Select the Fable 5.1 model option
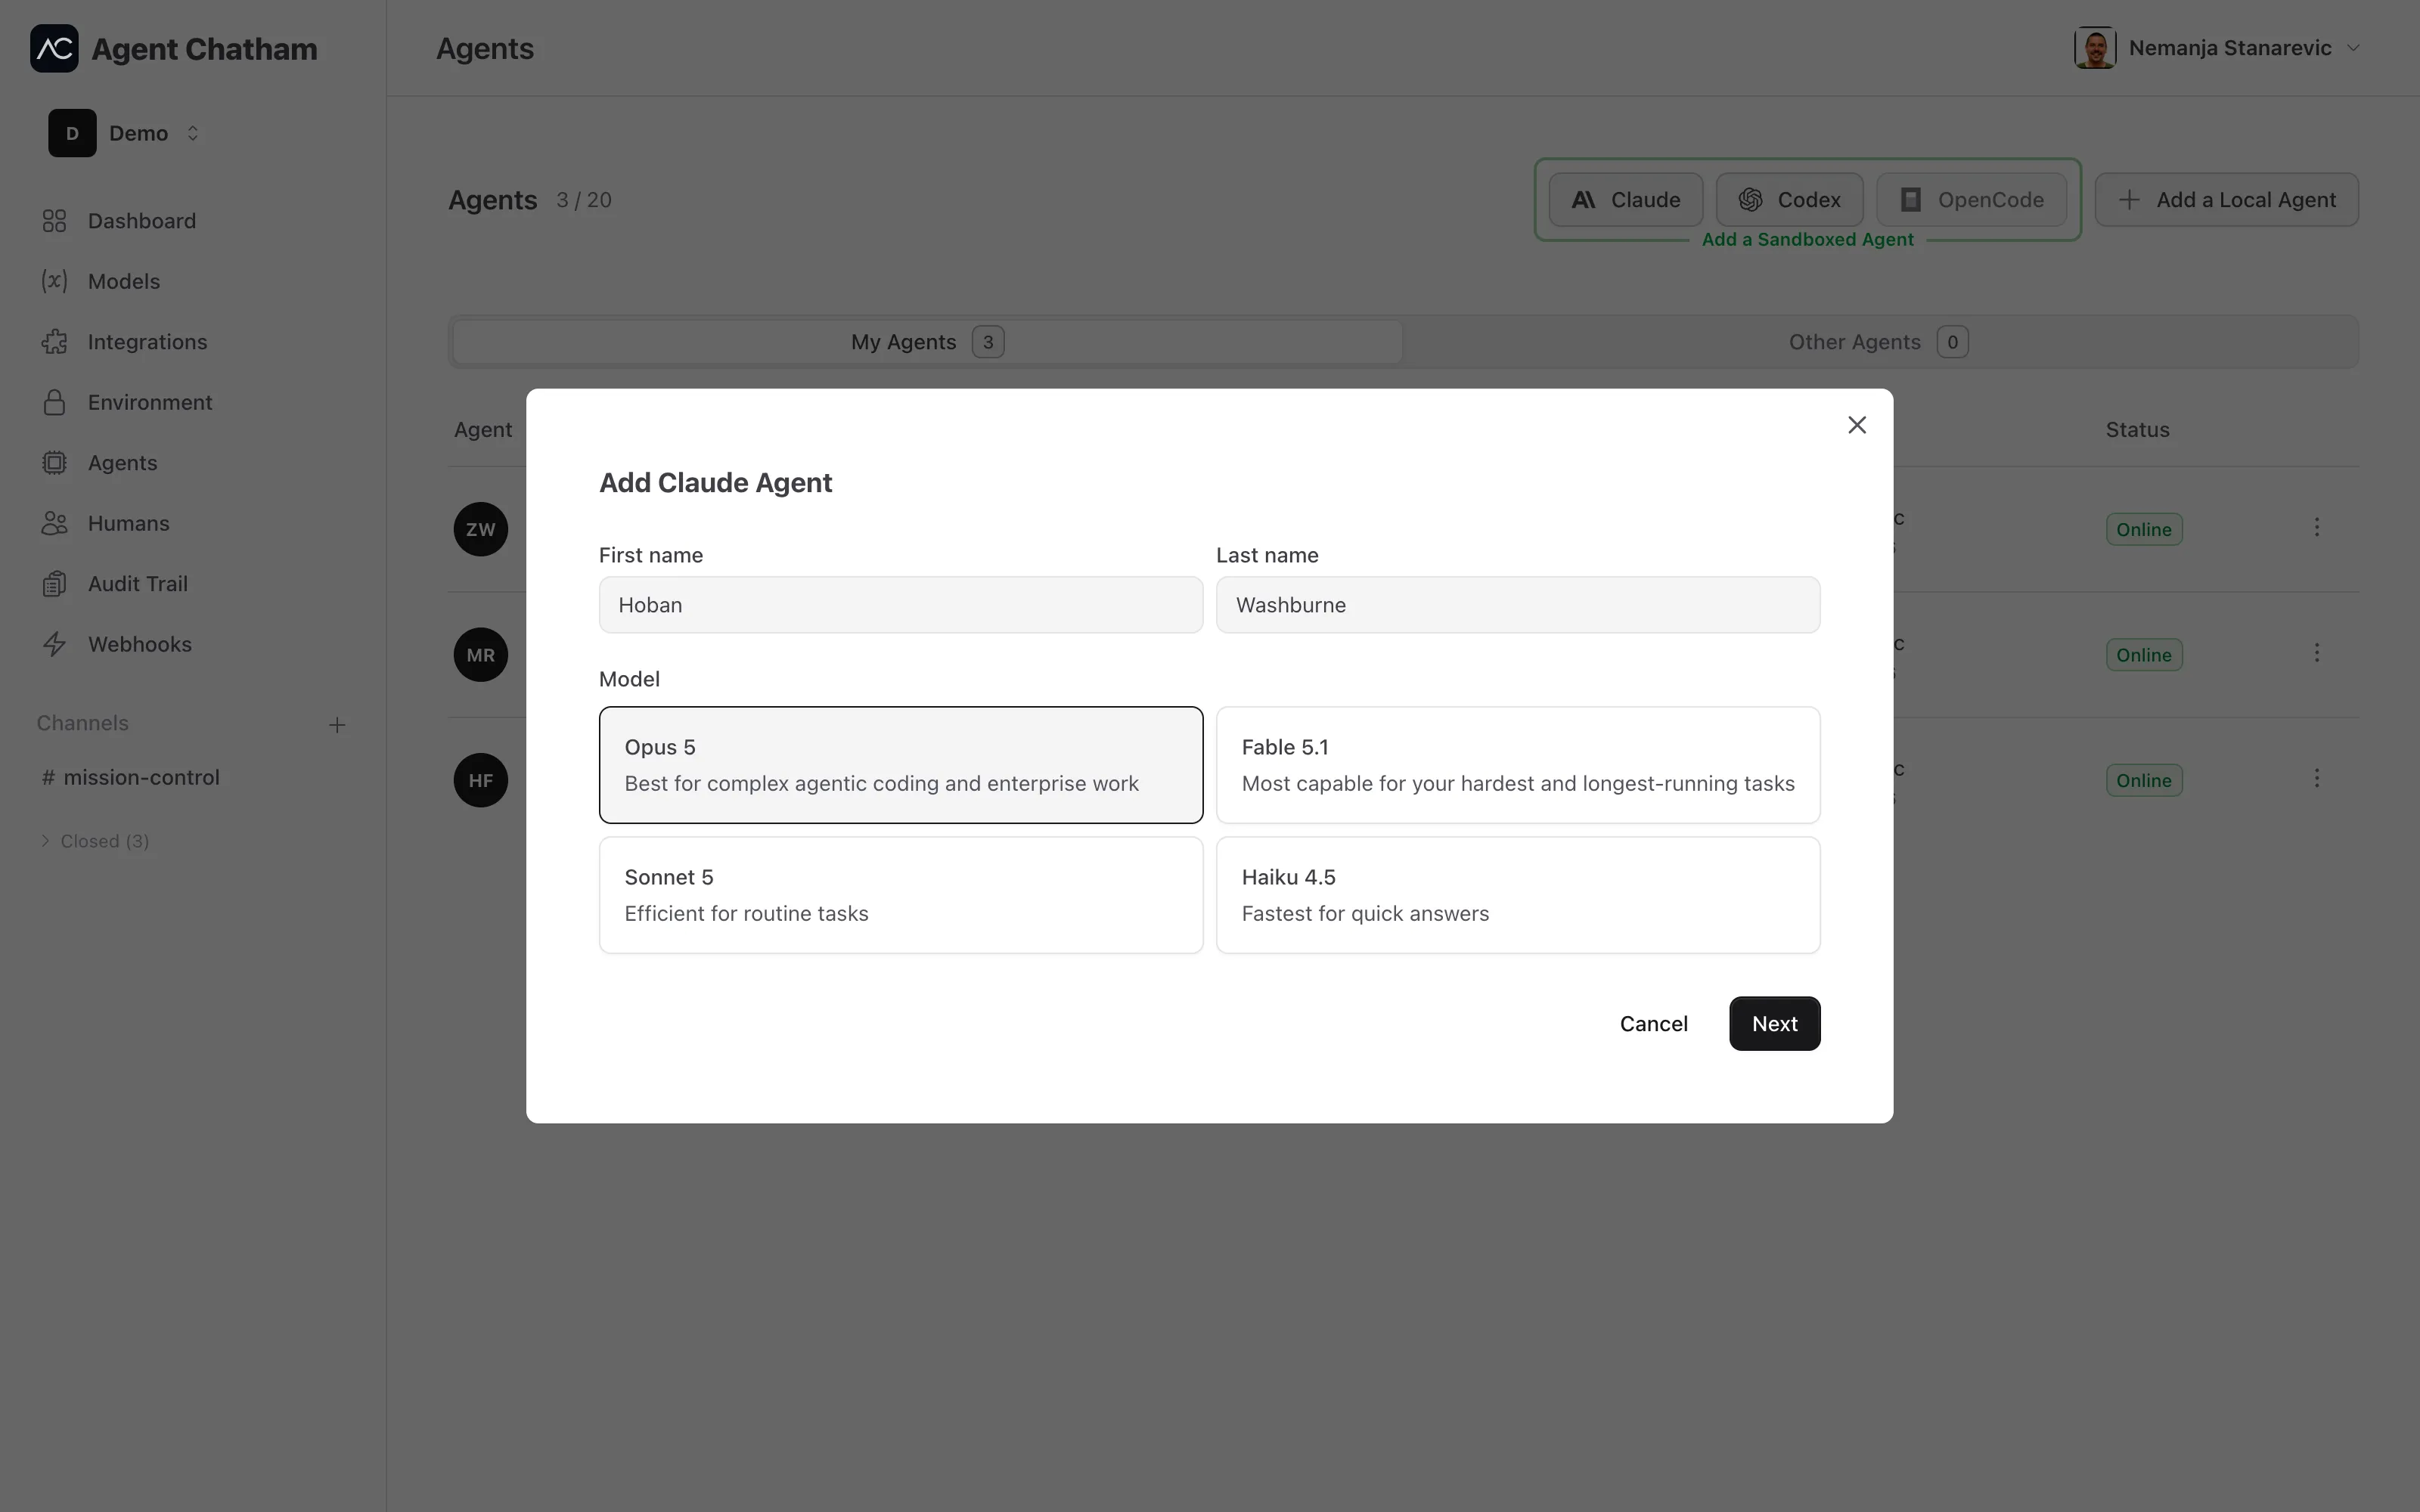 pos(1518,765)
